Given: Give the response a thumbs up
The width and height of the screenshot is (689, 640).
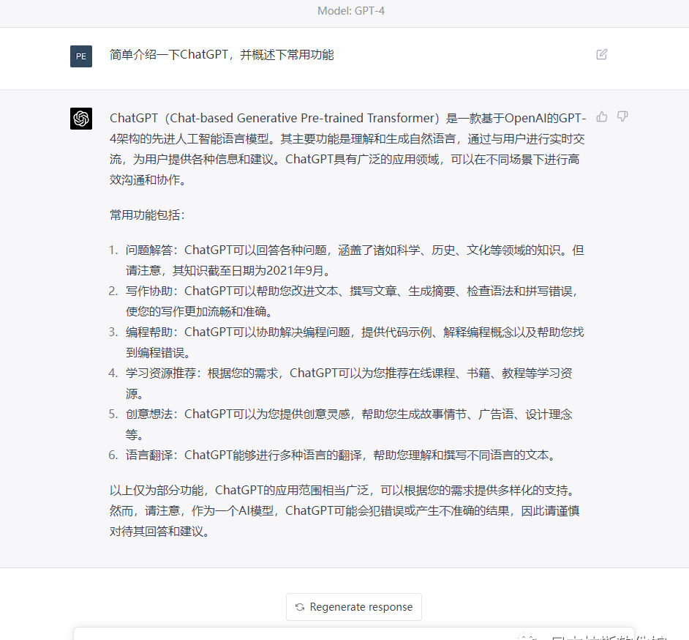Looking at the screenshot, I should [602, 116].
